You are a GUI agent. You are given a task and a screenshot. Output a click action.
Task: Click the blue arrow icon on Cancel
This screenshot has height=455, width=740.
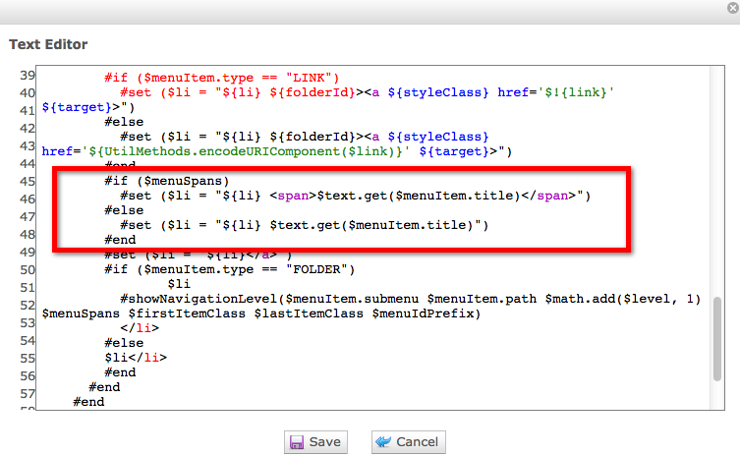(383, 442)
